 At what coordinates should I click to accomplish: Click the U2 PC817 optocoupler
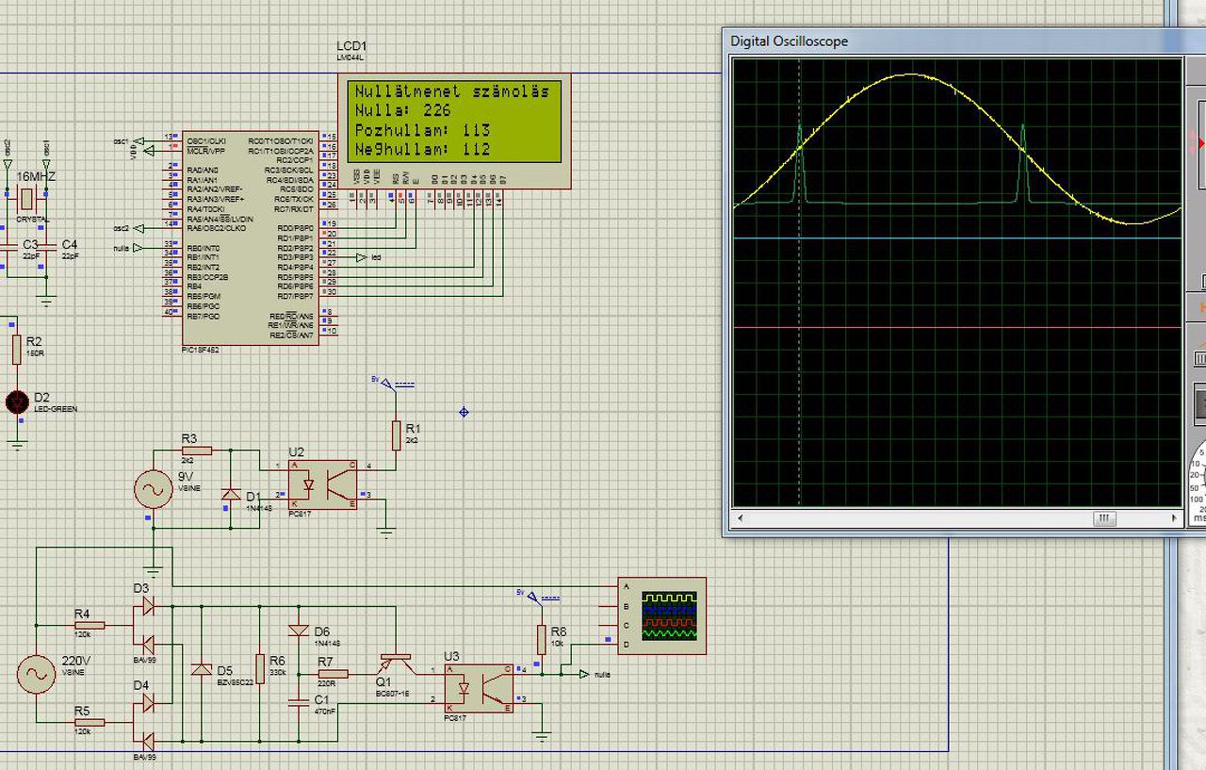322,483
